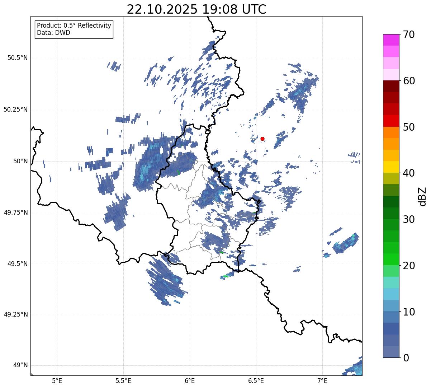Image resolution: width=431 pixels, height=388 pixels.
Task: Click the 50.5°N latitude label
Action: 18,58
